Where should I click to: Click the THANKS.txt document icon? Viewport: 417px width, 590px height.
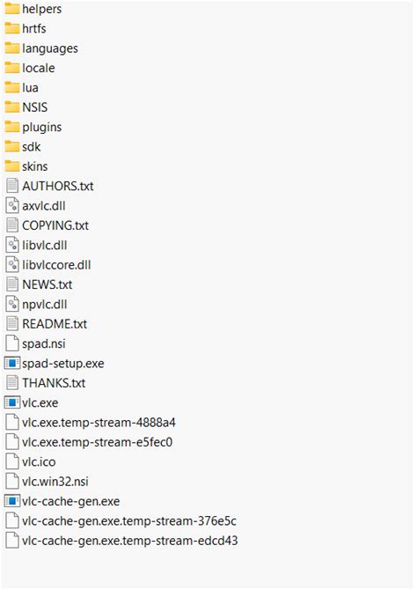coord(12,383)
